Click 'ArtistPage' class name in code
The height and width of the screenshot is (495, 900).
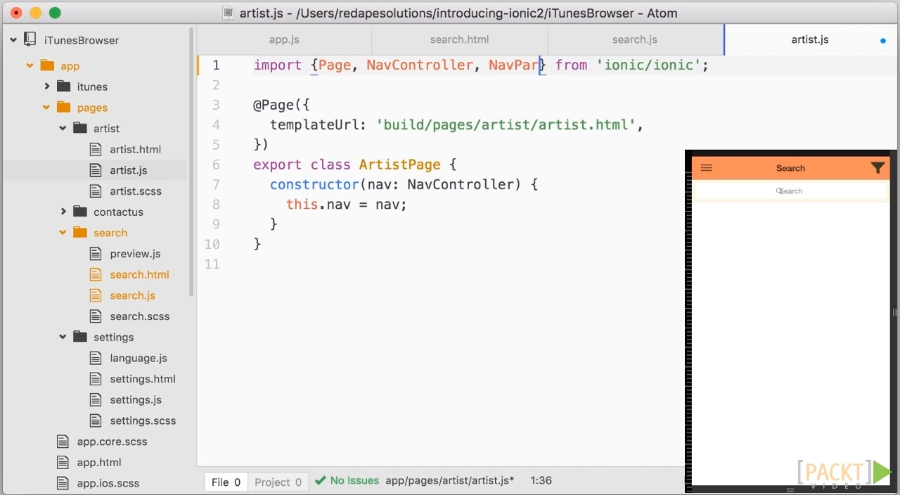pos(399,165)
